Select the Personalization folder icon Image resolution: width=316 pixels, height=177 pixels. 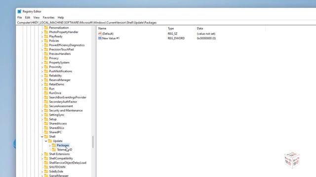[46, 28]
